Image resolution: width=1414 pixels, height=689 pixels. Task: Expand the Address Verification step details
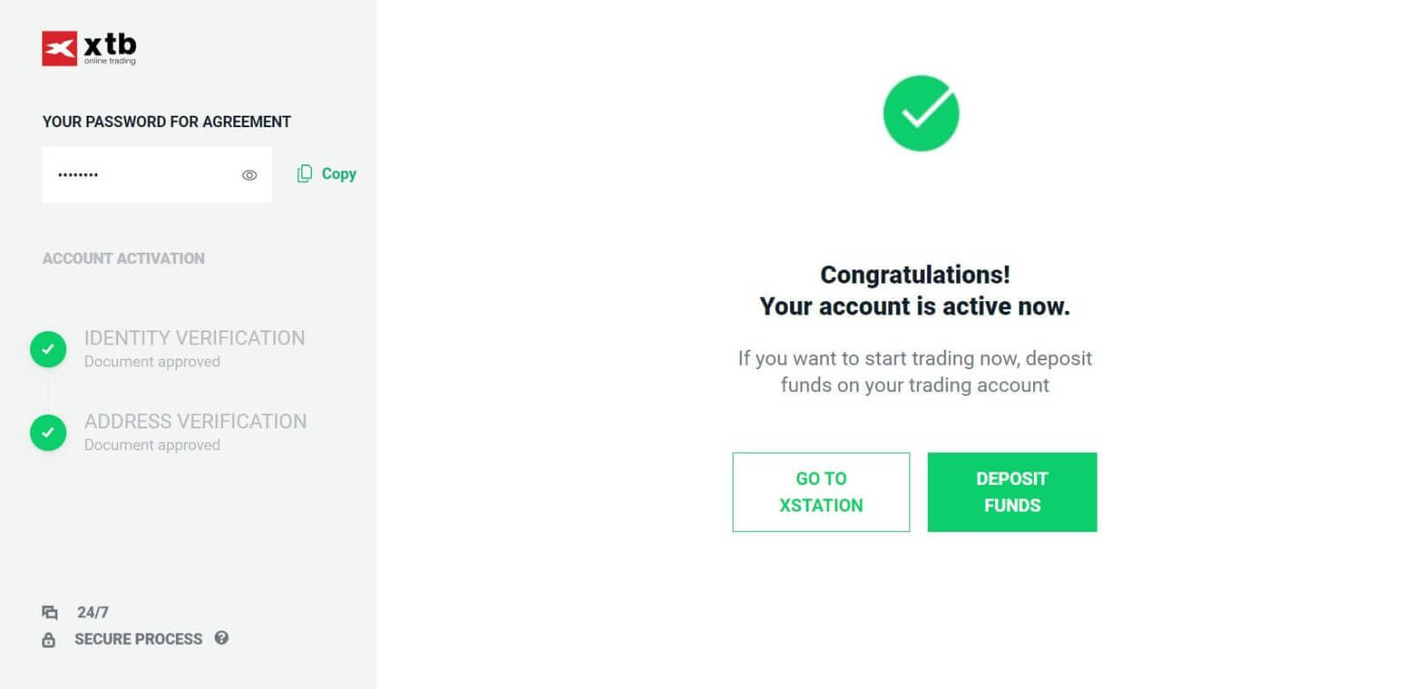[x=195, y=421]
